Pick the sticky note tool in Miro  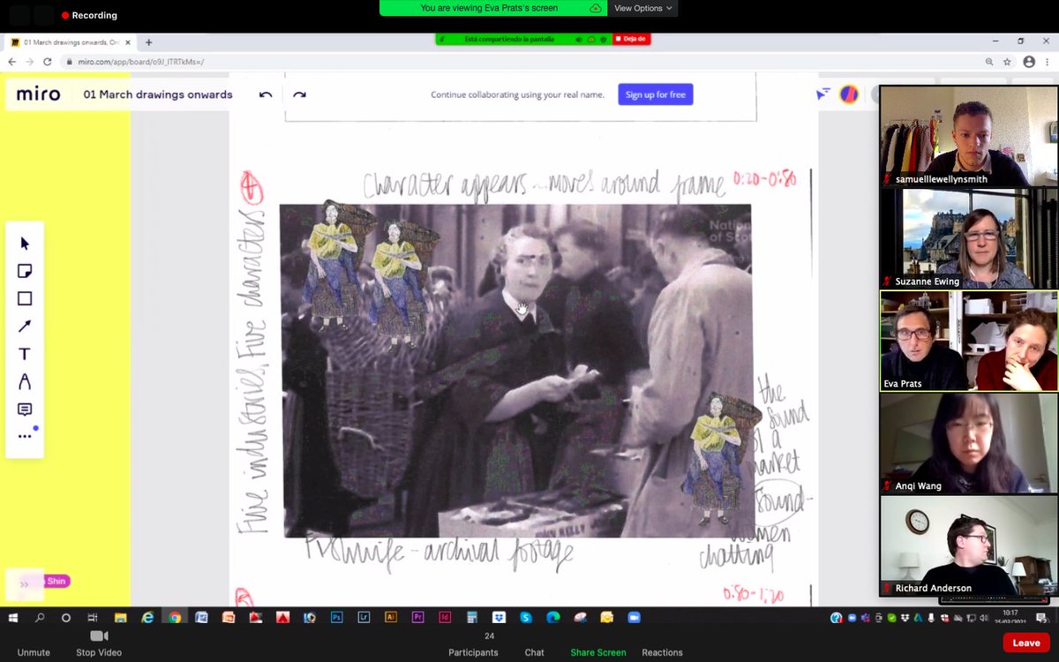tap(25, 271)
